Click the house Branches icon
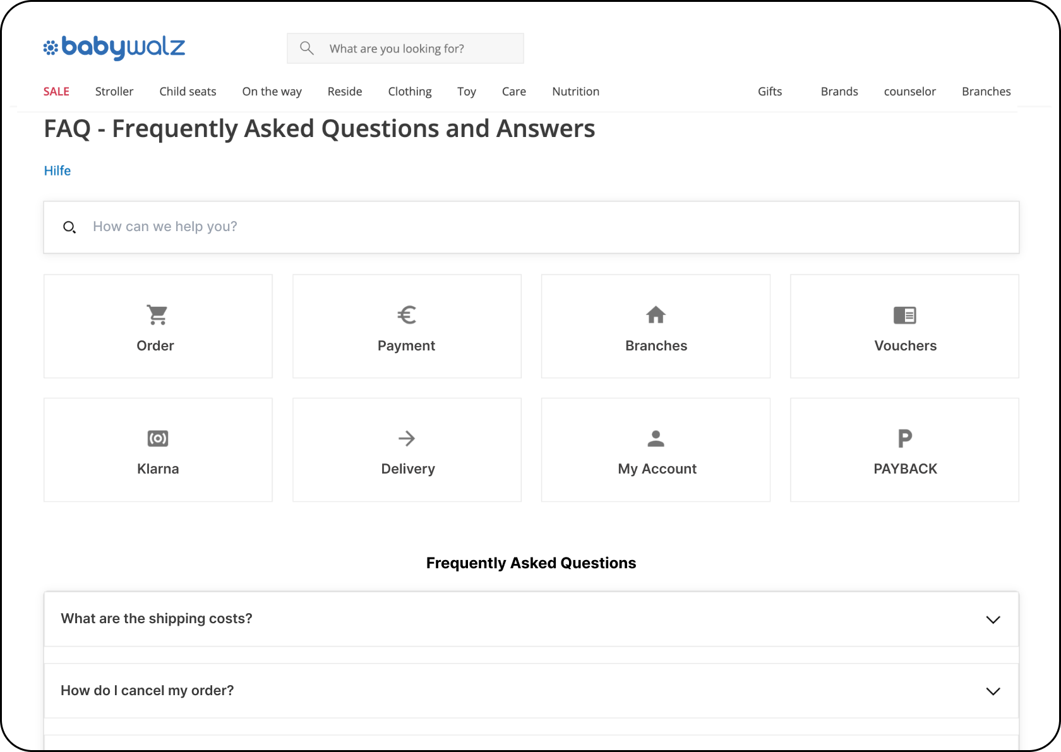Screen dimensions: 1061x752 click(656, 314)
